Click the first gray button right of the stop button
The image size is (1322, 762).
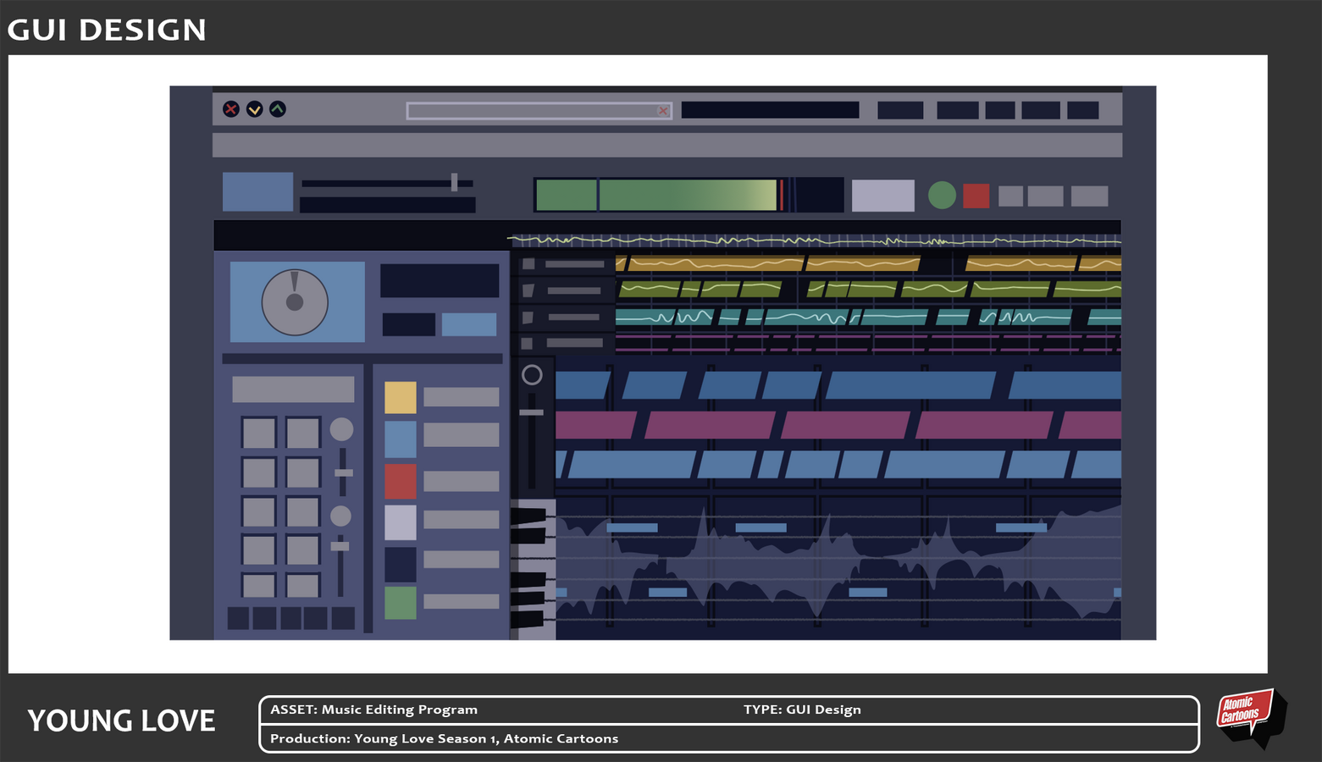pyautogui.click(x=1010, y=196)
